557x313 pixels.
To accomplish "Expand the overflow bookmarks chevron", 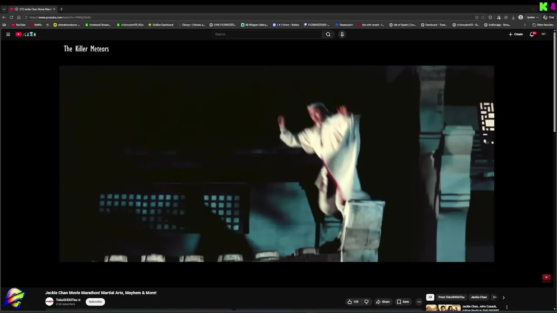I will [525, 25].
